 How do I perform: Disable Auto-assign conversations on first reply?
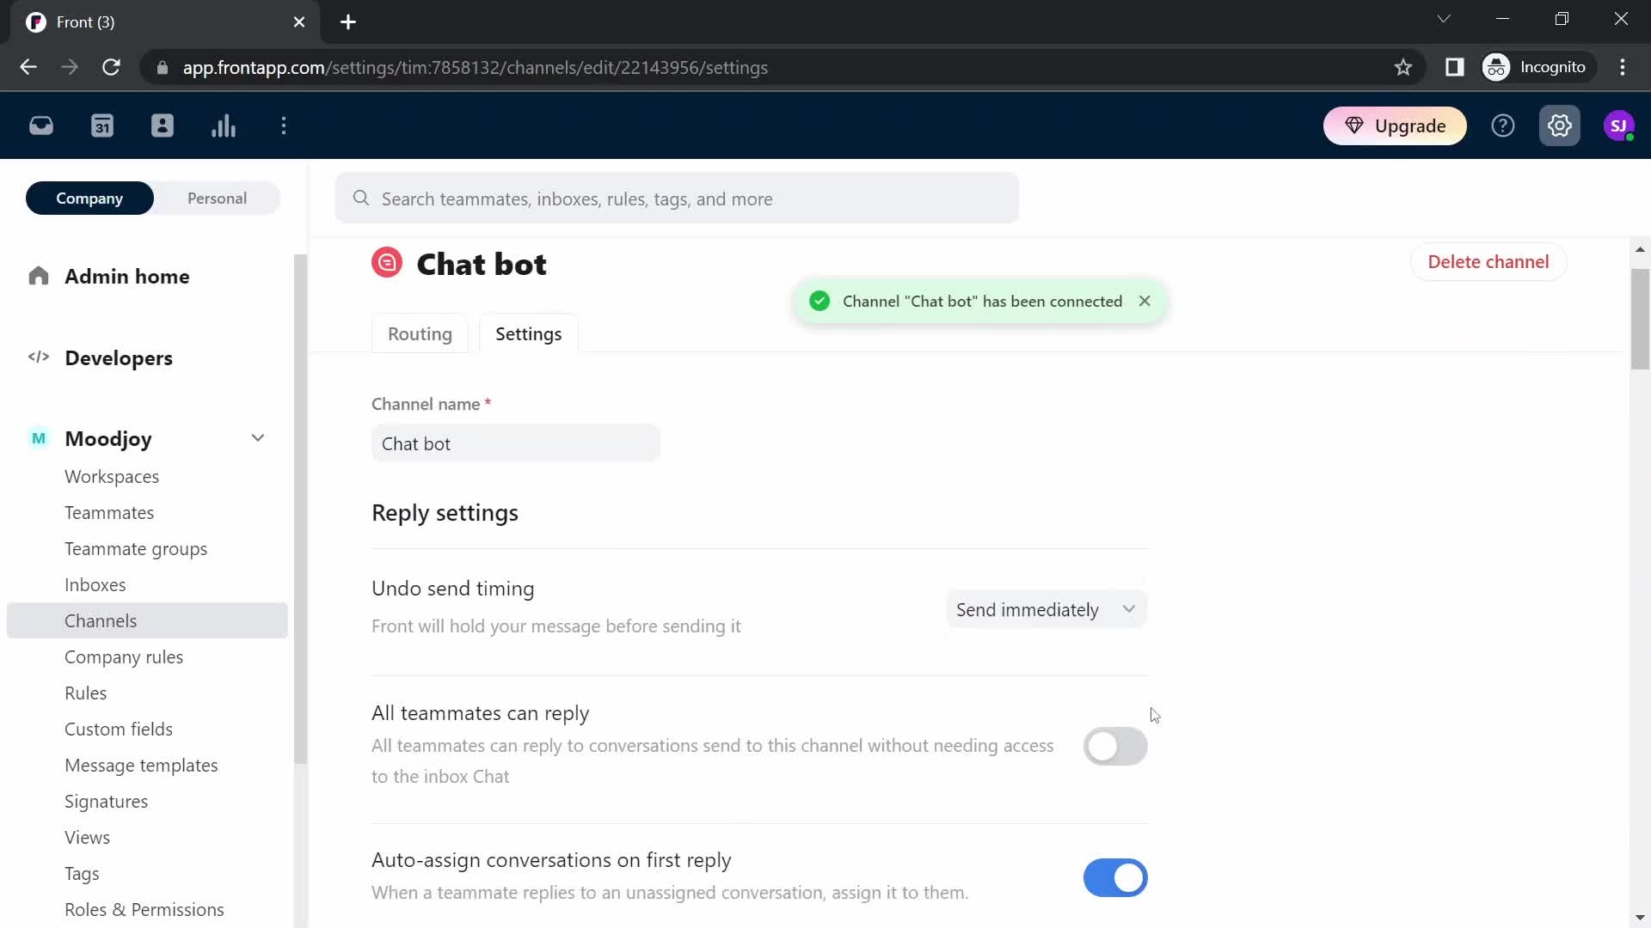(1116, 877)
